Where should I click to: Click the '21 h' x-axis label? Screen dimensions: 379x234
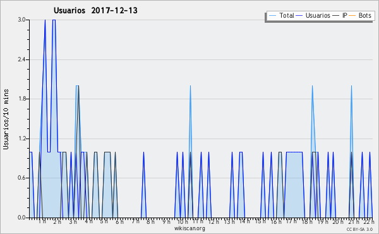(x=353, y=221)
